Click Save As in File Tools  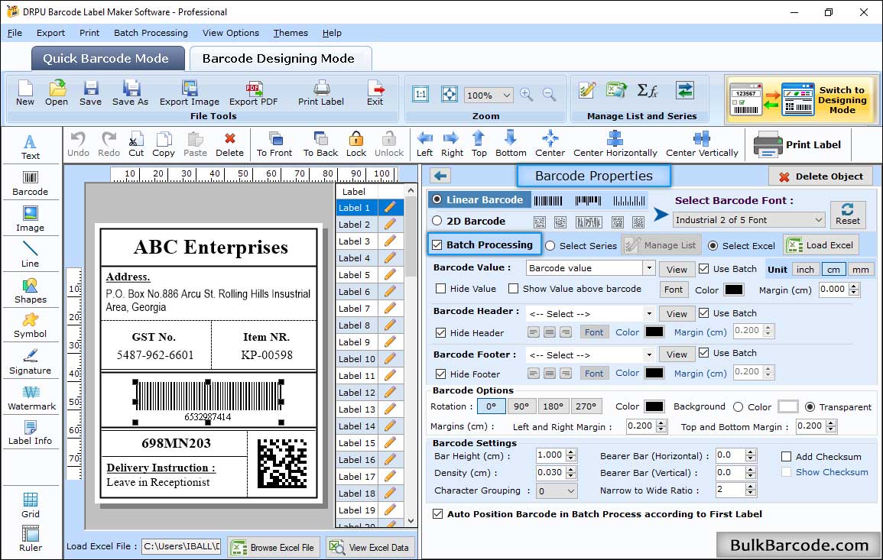tap(131, 93)
